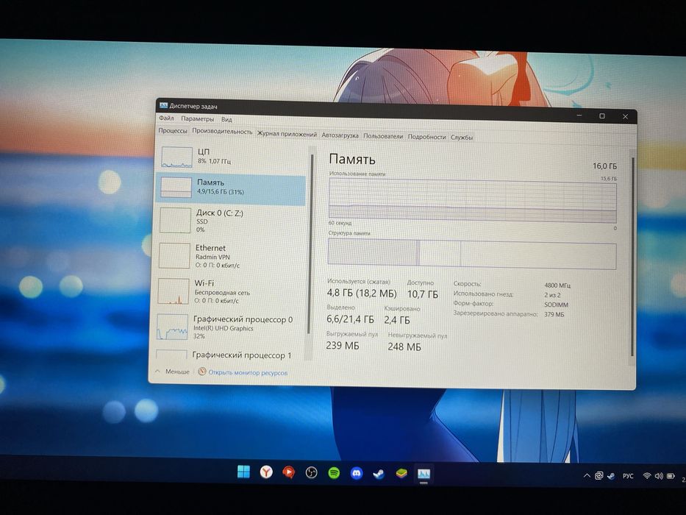Open Yandex Browser from taskbar
Screen dimensions: 686x515
(x=266, y=472)
